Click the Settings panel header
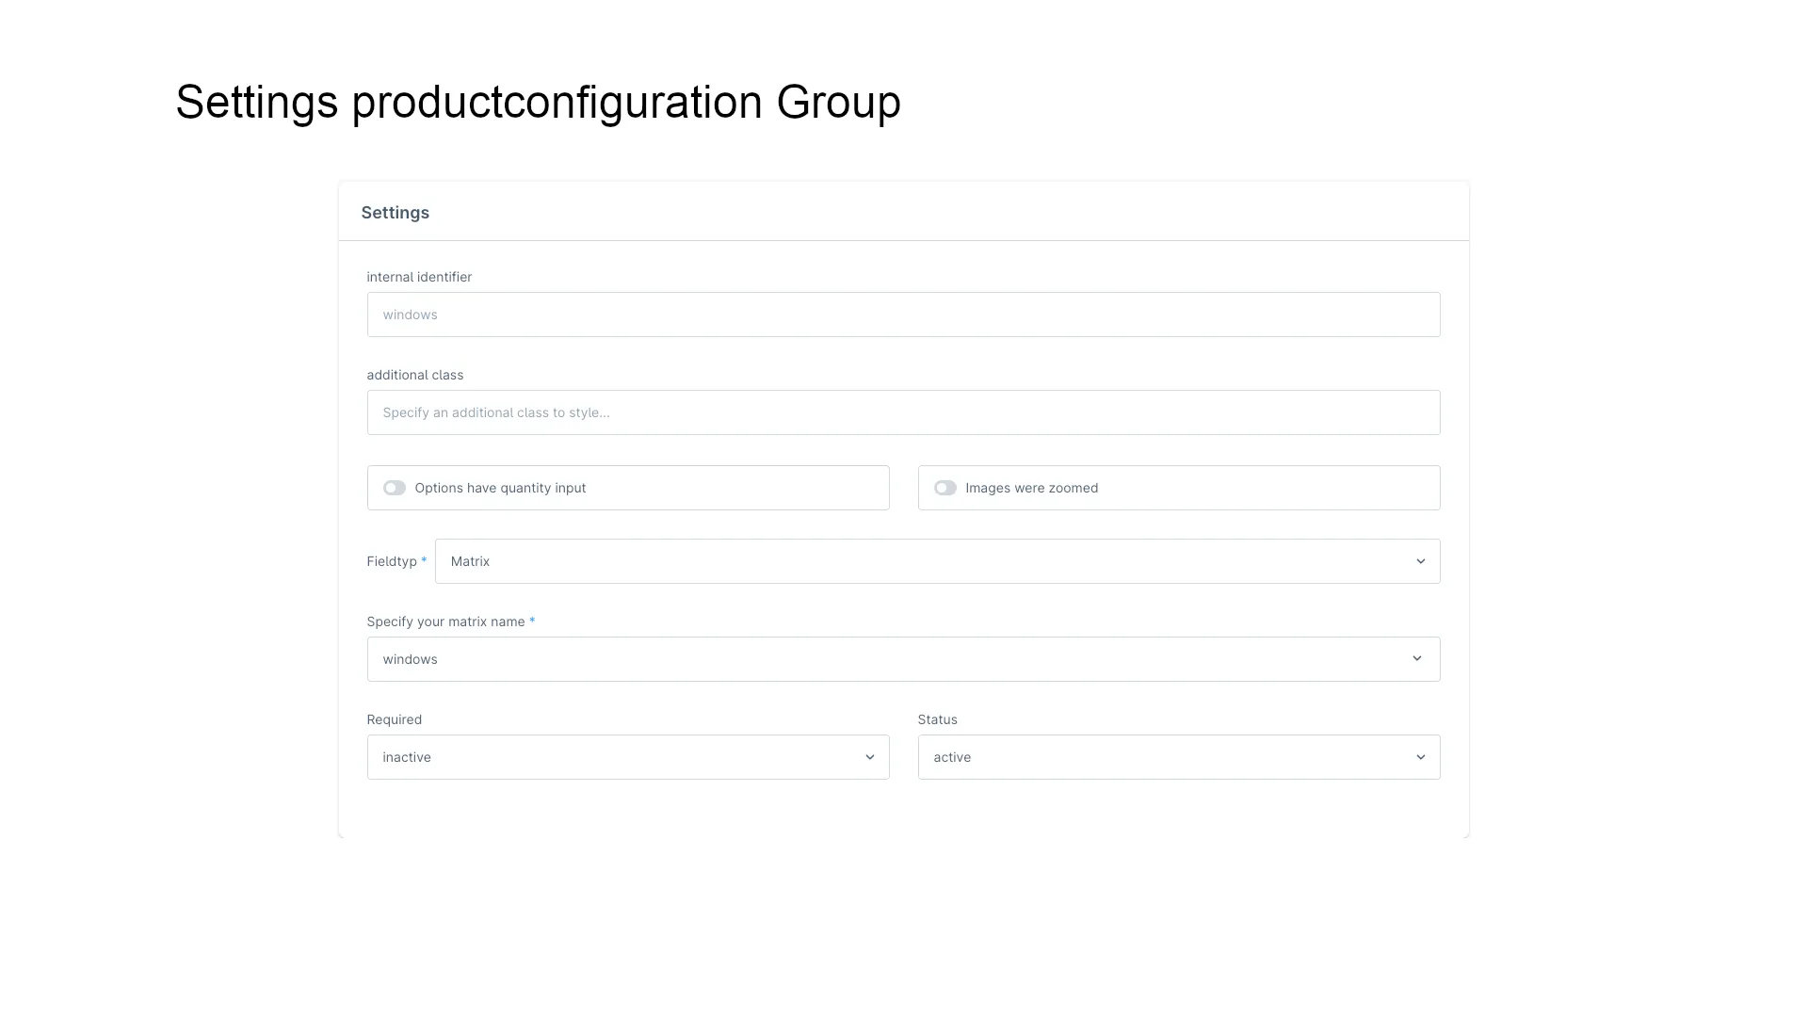1808x1017 pixels. [395, 212]
